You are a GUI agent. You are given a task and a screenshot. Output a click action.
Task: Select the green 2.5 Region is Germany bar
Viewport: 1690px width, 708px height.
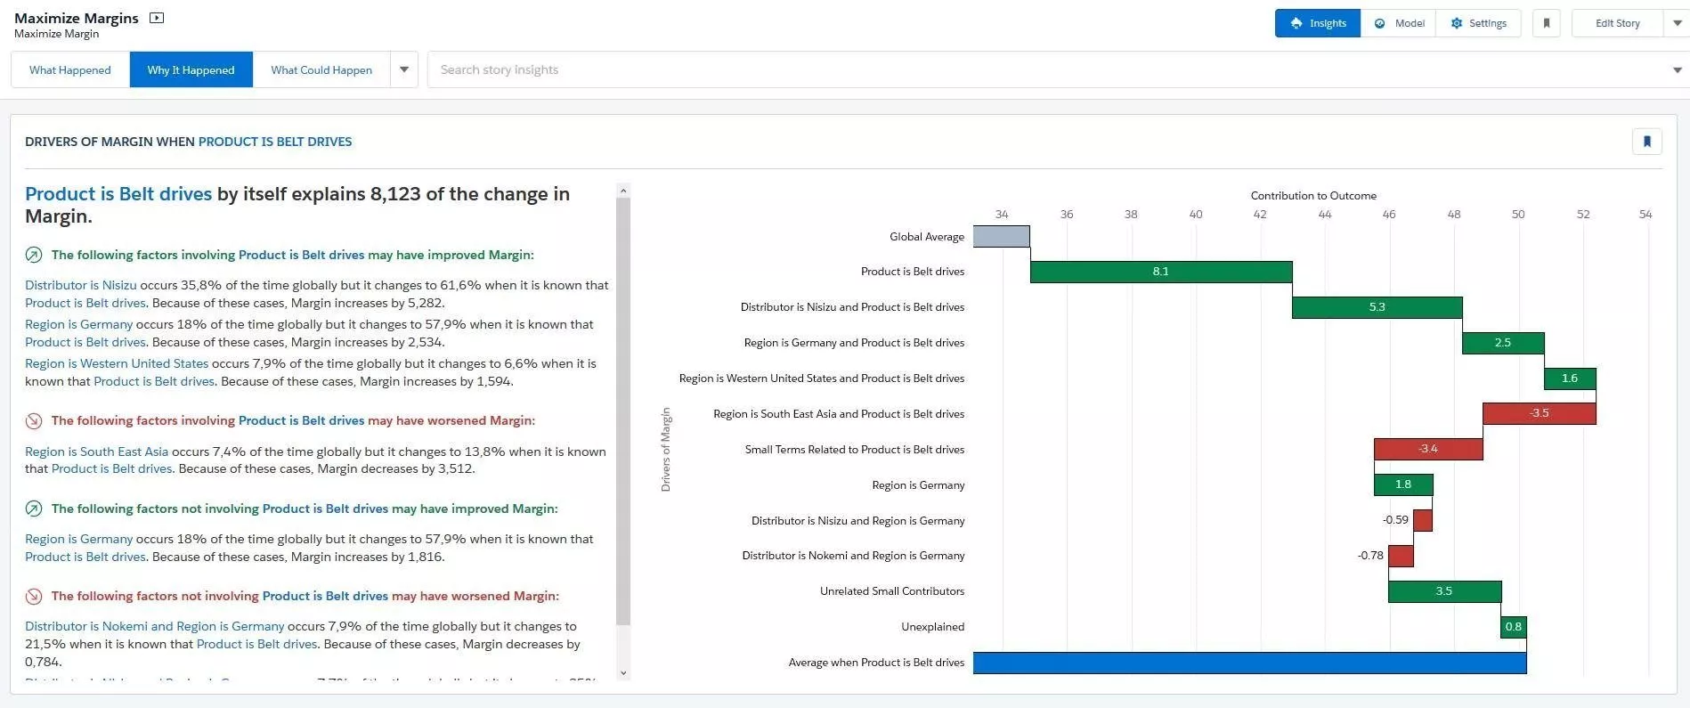click(1503, 343)
